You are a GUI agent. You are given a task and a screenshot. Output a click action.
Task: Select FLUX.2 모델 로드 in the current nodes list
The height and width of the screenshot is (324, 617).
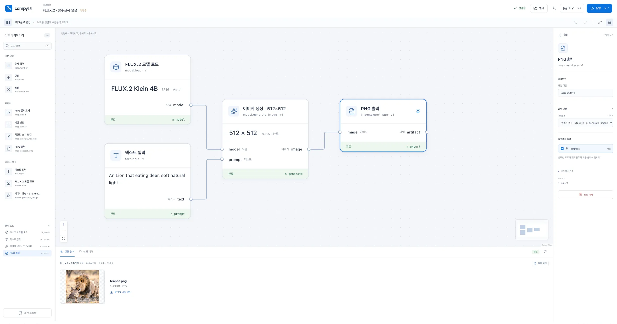coord(27,232)
